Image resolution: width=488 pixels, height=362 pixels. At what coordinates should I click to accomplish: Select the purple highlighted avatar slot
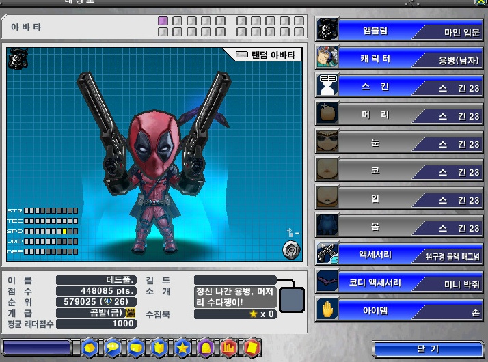click(x=163, y=21)
